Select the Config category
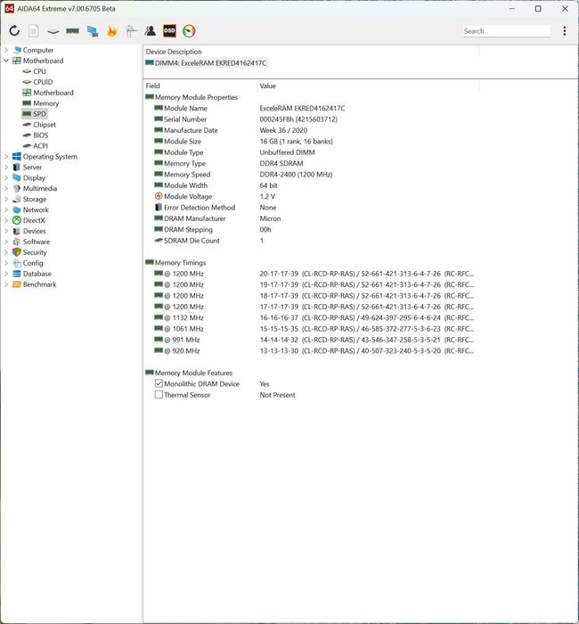The image size is (579, 624). [33, 263]
